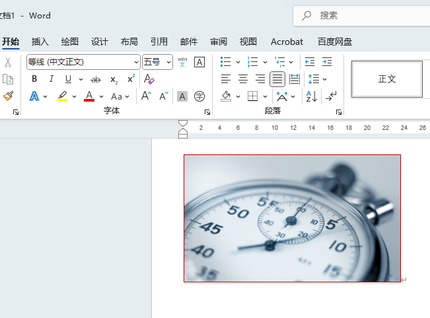This screenshot has width=430, height=318.
Task: Apply multilevel list icon
Action: [x=279, y=62]
